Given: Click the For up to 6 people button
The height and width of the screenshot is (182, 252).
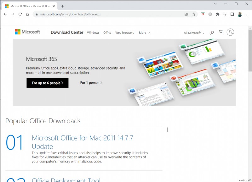Looking at the screenshot, I should pos(47,83).
